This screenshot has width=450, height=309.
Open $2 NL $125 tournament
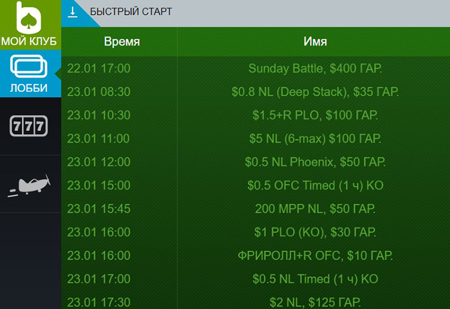pyautogui.click(x=315, y=301)
